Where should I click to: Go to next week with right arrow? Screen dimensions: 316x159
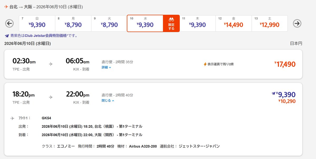click(297, 23)
